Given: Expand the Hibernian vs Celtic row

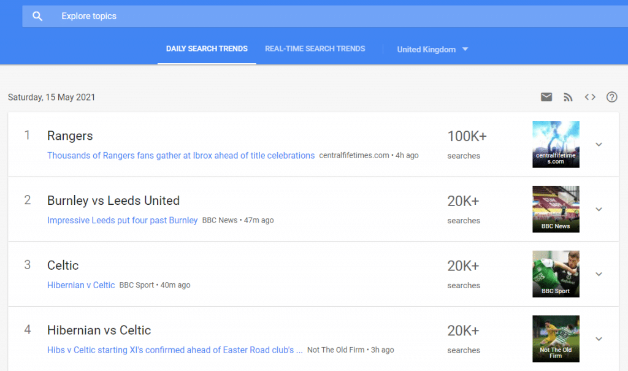Looking at the screenshot, I should [599, 339].
